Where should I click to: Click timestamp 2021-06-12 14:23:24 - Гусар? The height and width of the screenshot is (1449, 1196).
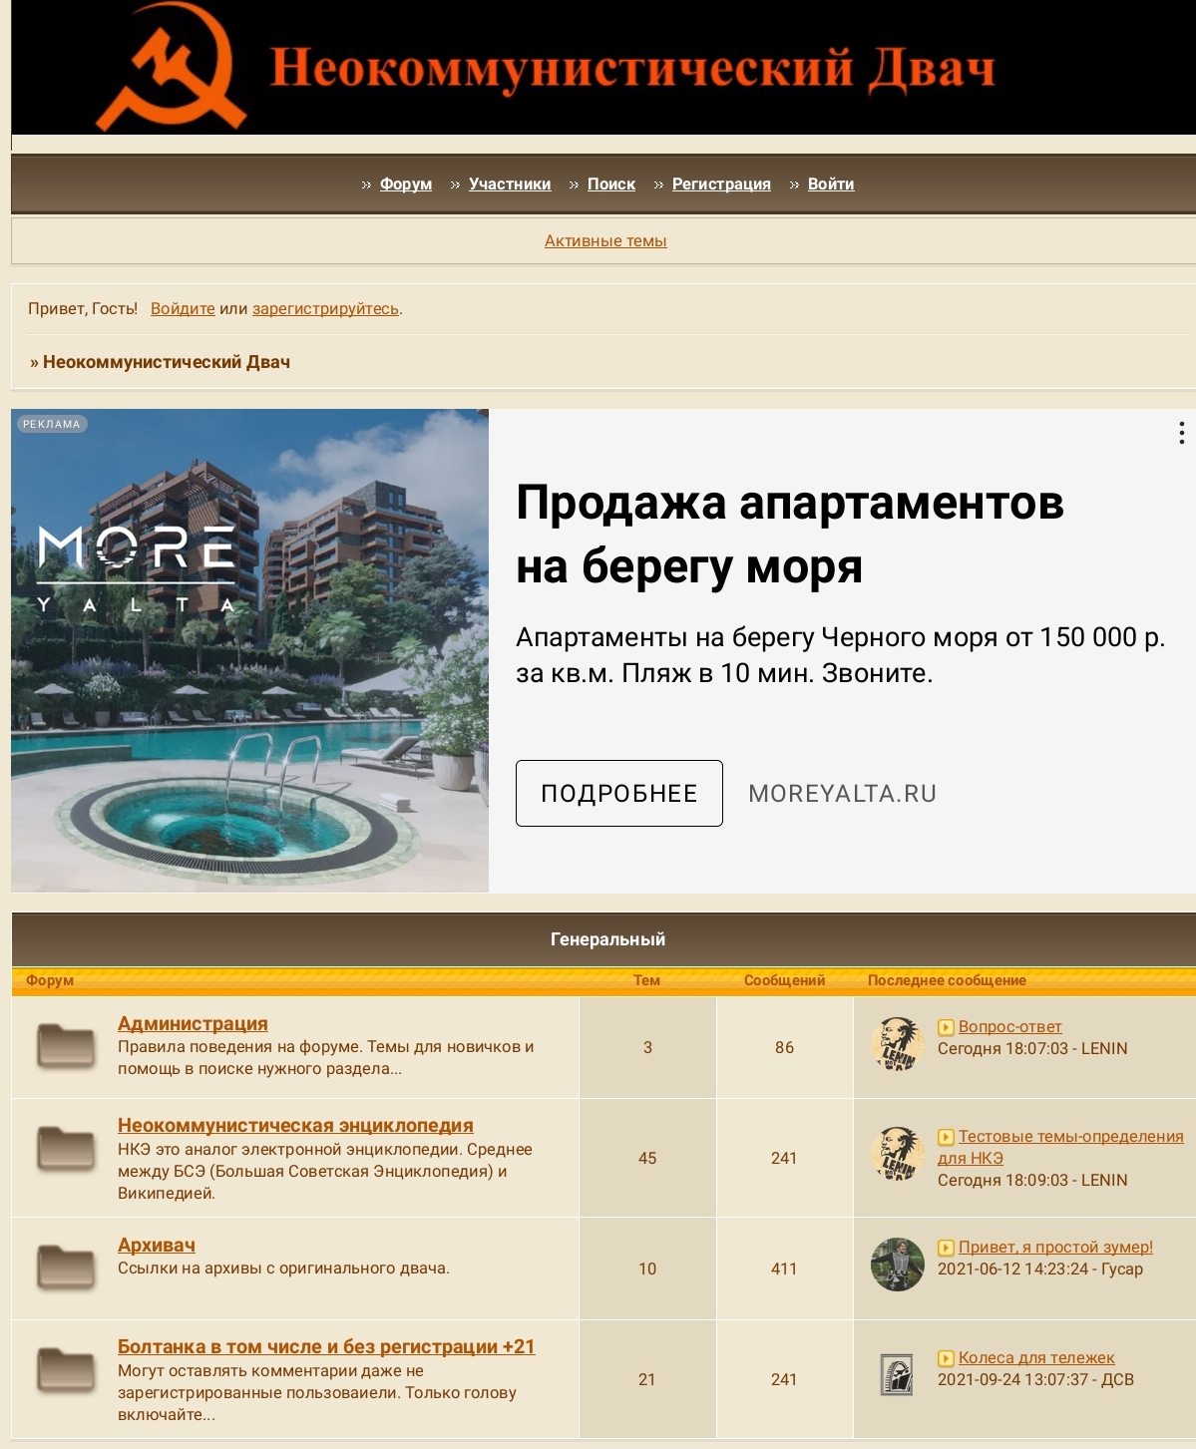(x=1040, y=1269)
